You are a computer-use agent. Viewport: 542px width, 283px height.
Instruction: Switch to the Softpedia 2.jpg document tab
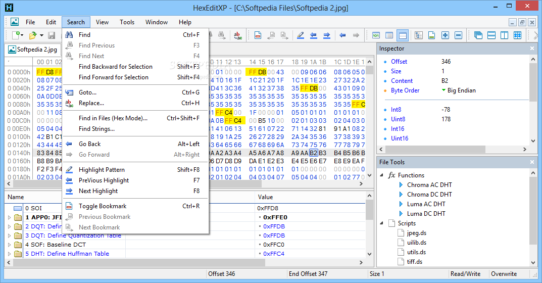tap(33, 50)
